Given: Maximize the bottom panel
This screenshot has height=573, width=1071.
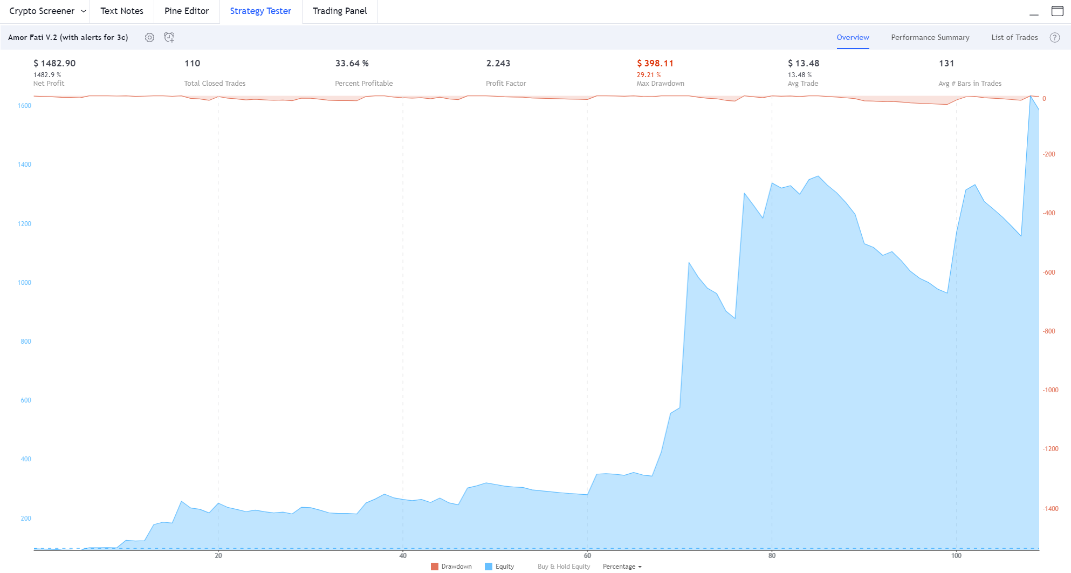Looking at the screenshot, I should point(1057,11).
